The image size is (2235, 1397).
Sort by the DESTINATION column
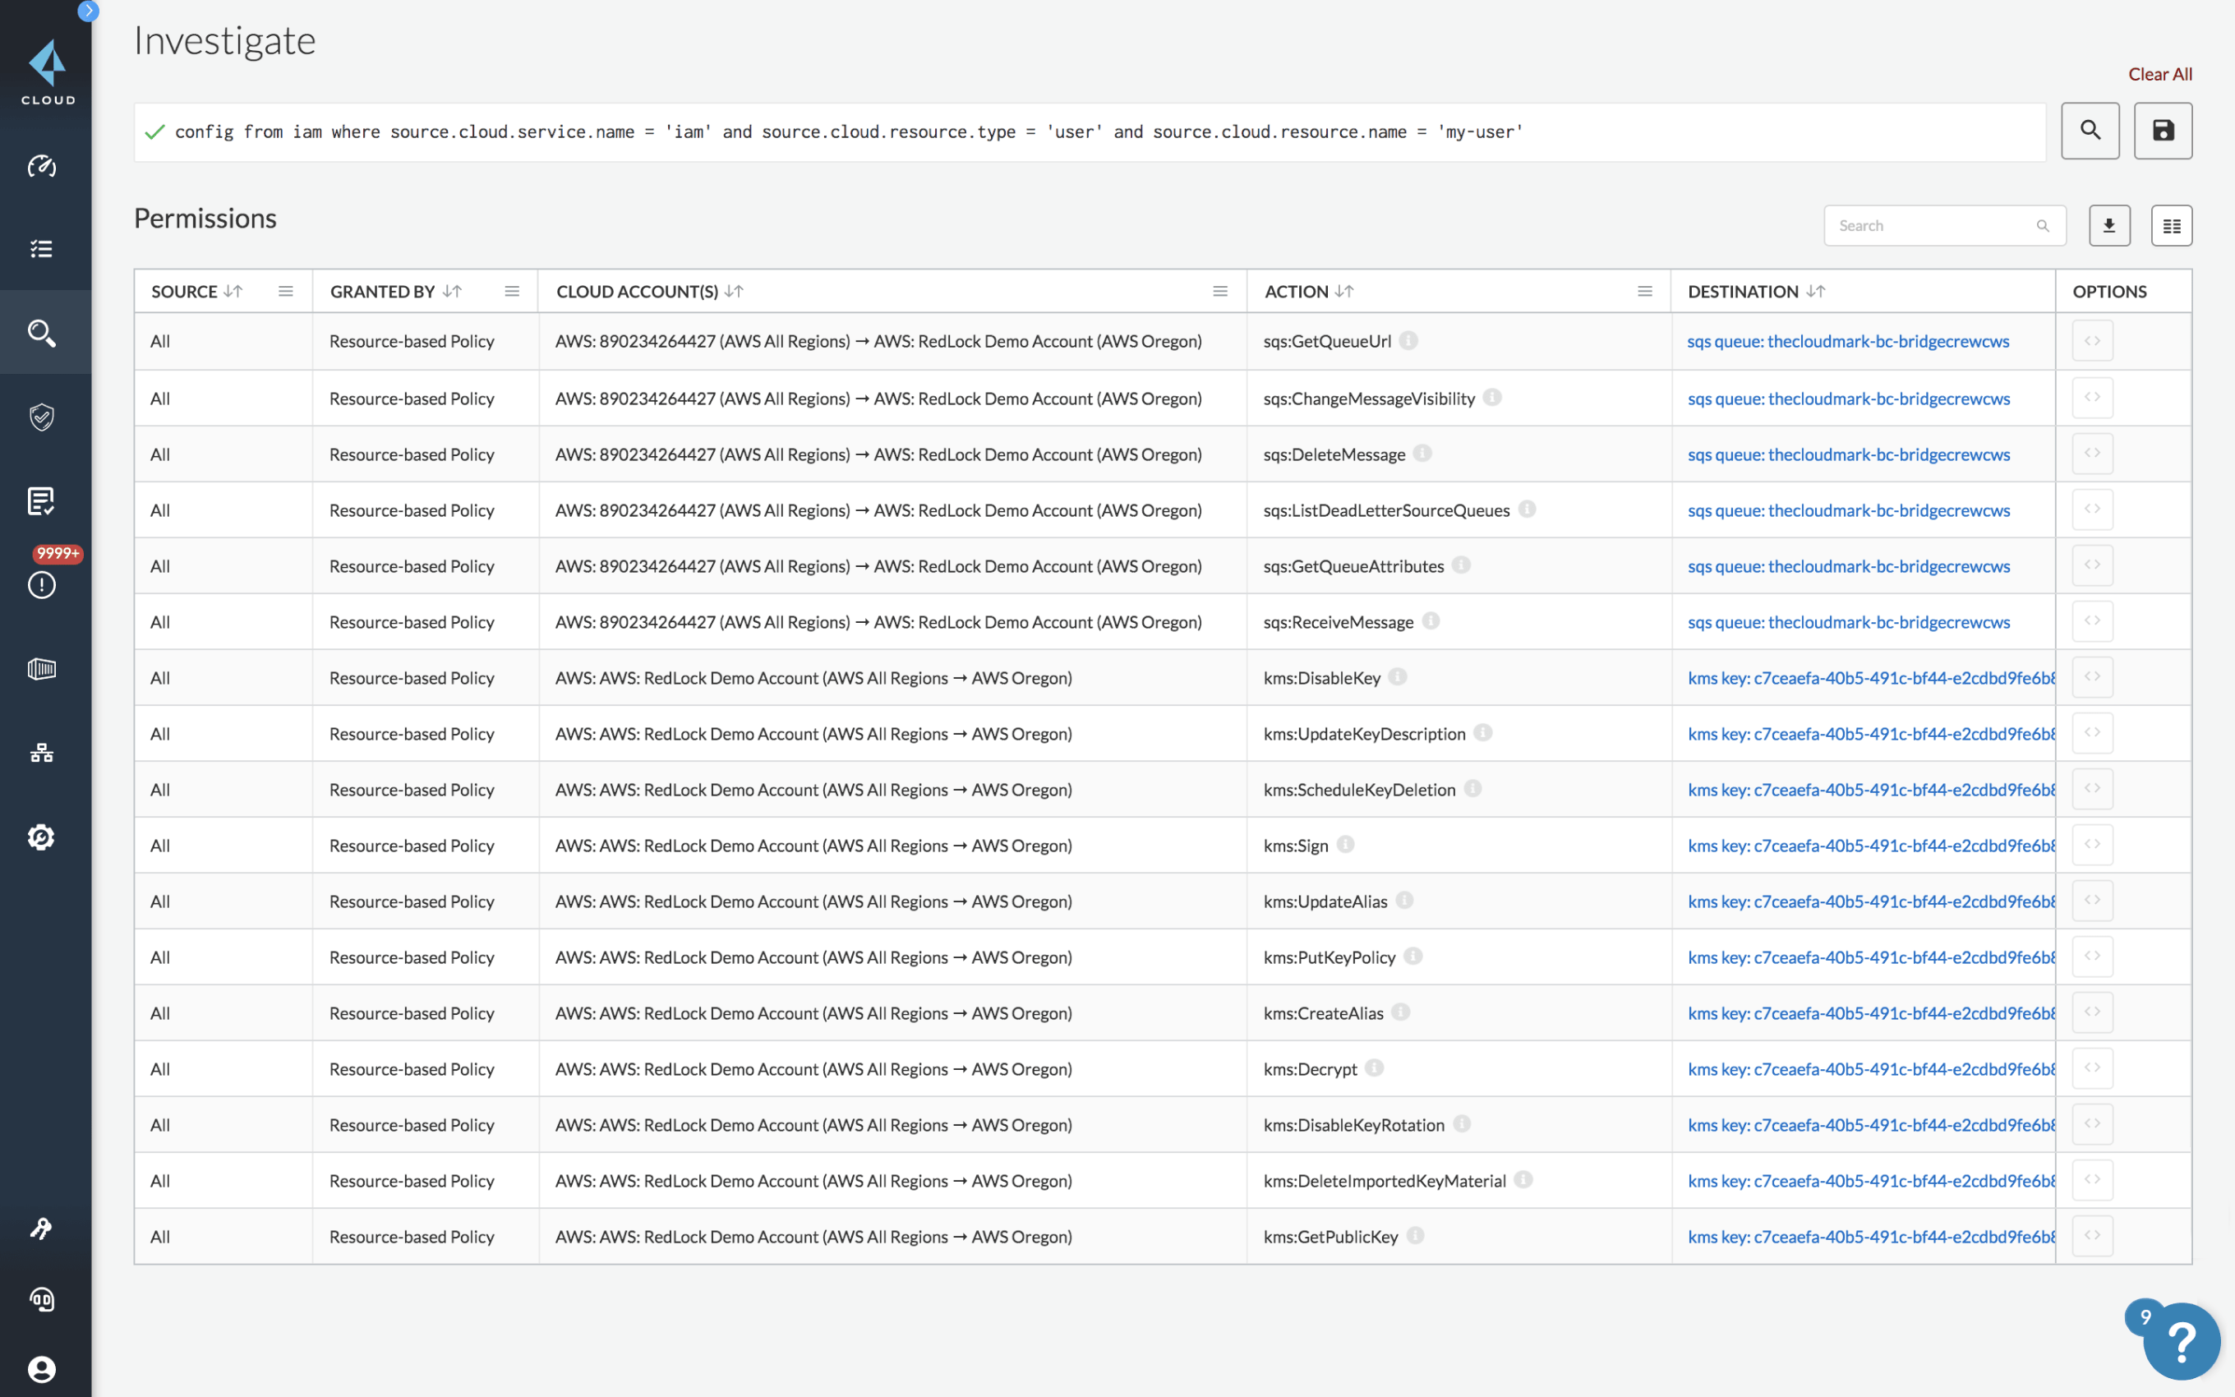[1816, 291]
